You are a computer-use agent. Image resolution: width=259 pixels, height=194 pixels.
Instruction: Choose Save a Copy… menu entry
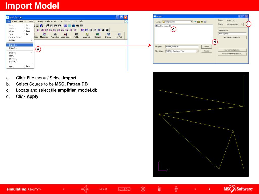20,37
